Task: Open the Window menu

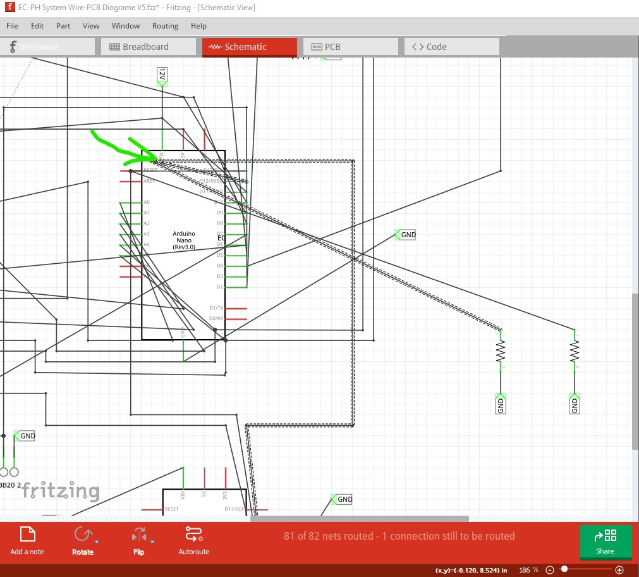Action: [x=126, y=26]
